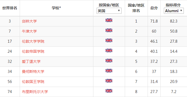This screenshot has height=97, width=187.
Task: Click the UK flag in 牛津大学 row
Action: (x=109, y=30)
